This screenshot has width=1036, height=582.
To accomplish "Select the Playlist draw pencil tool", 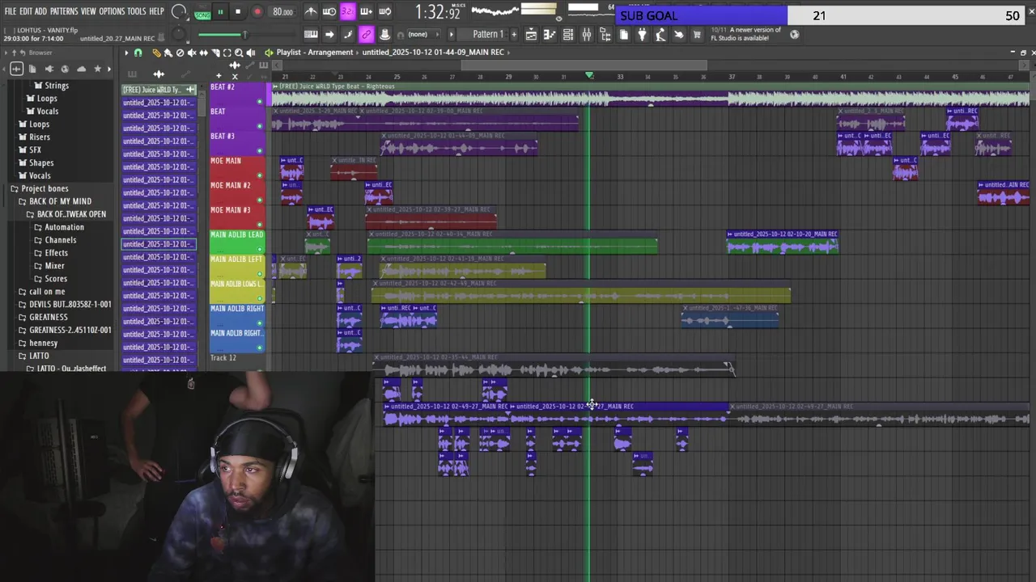I will point(157,53).
